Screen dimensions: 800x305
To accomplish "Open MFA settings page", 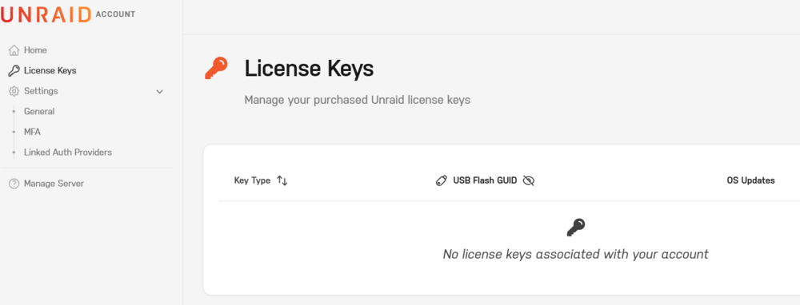I will click(32, 132).
